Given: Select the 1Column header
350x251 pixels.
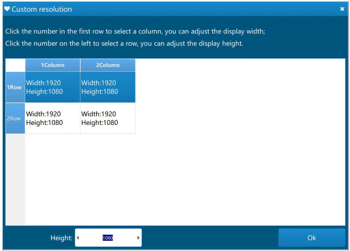Looking at the screenshot, I should (53, 65).
